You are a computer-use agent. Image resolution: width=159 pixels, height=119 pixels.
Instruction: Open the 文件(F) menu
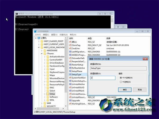(38, 34)
